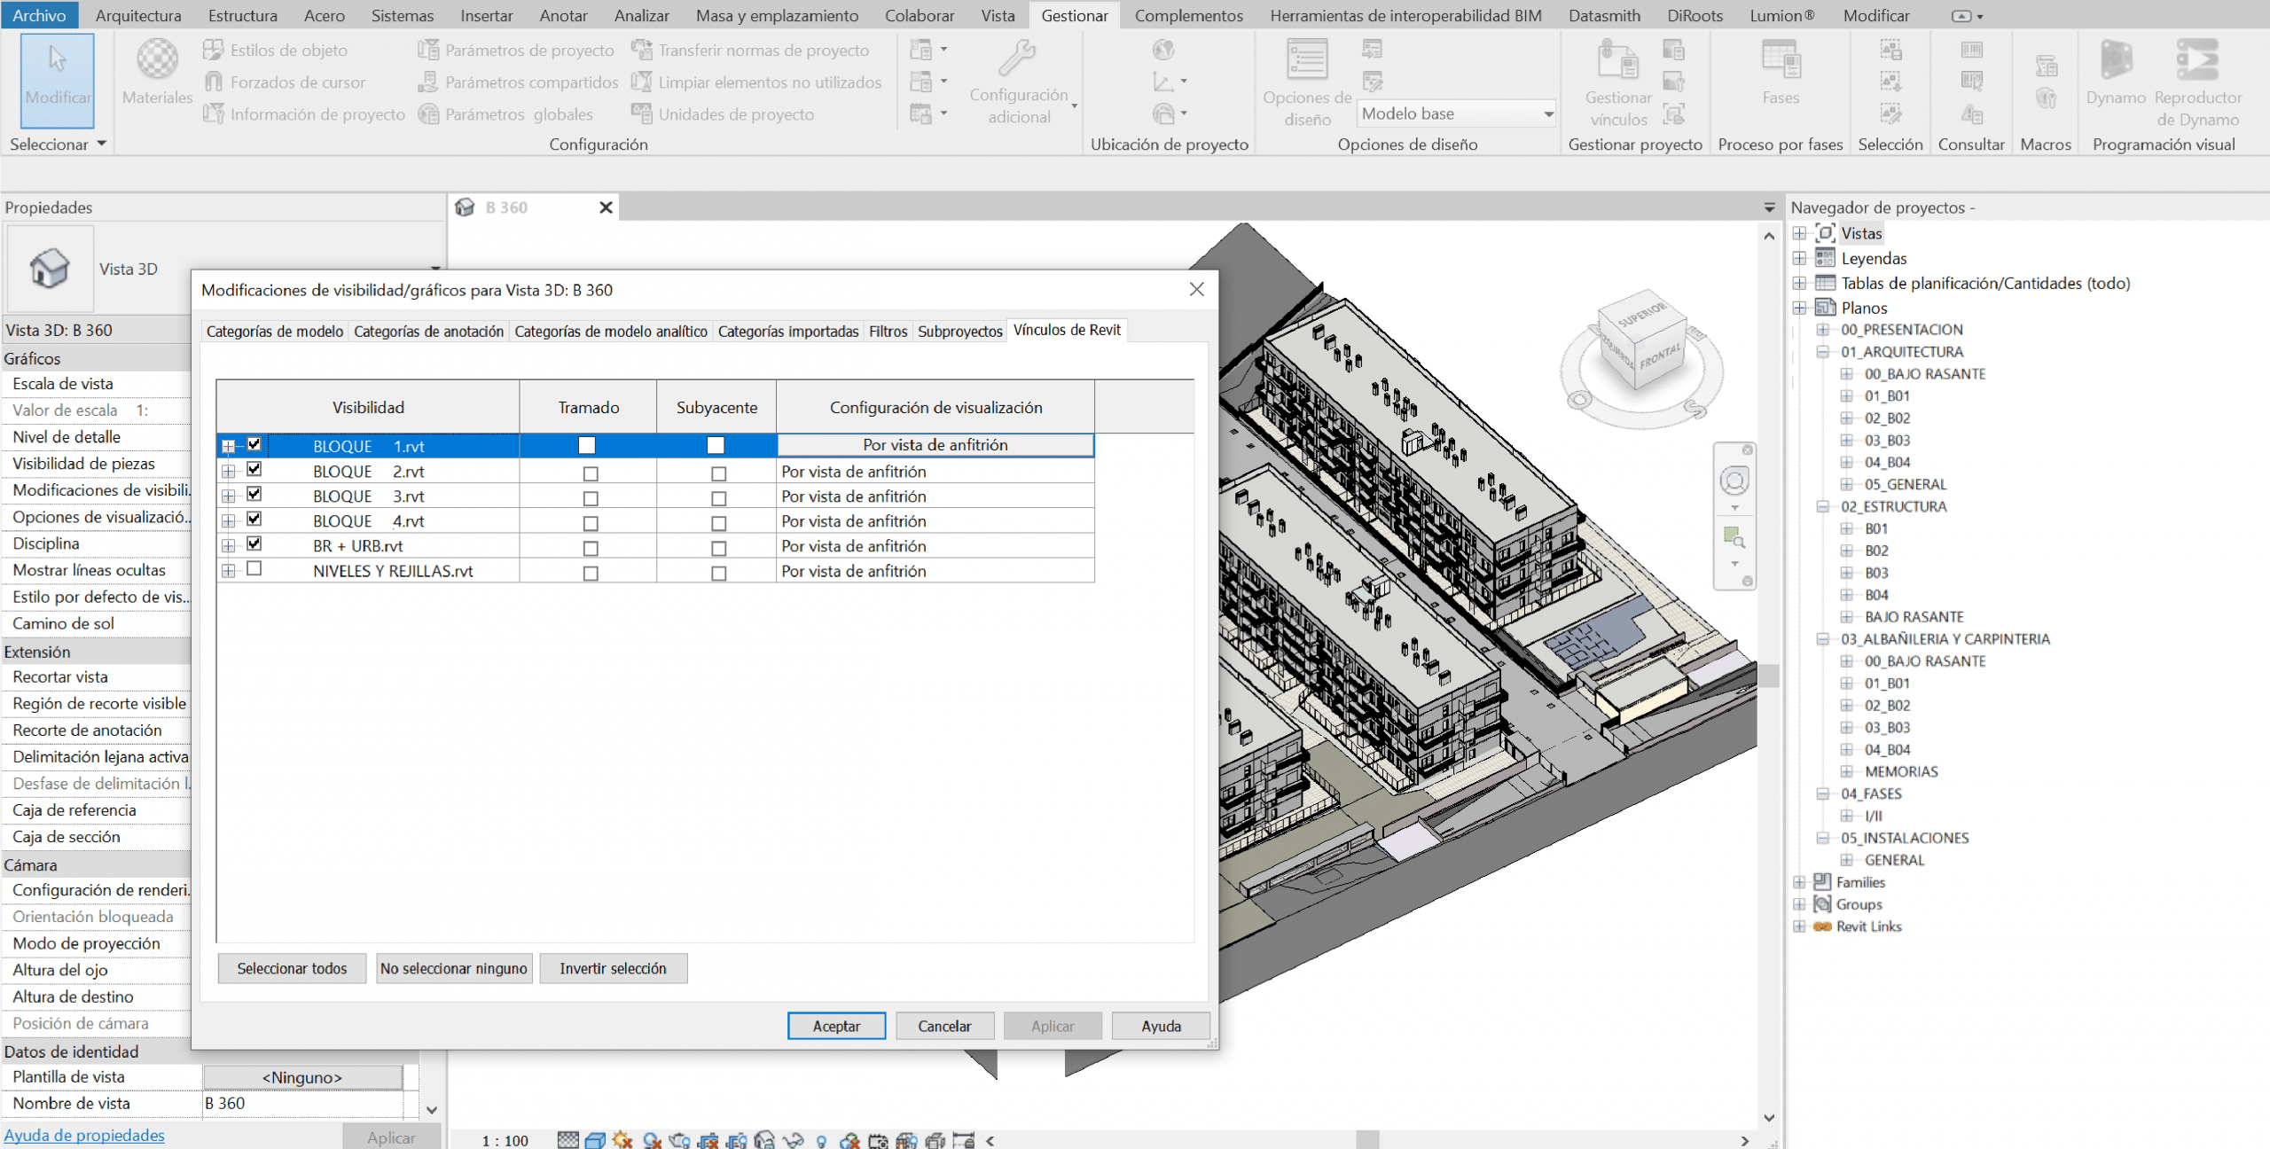
Task: Expand the BLOQUE 3.rvt link row
Action: (x=229, y=496)
